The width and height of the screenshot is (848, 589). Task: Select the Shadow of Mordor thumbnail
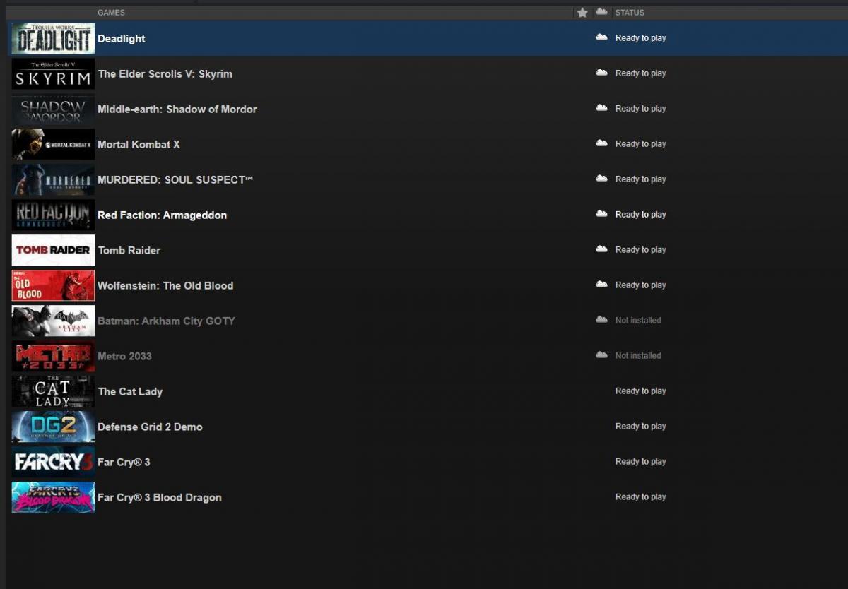(53, 109)
